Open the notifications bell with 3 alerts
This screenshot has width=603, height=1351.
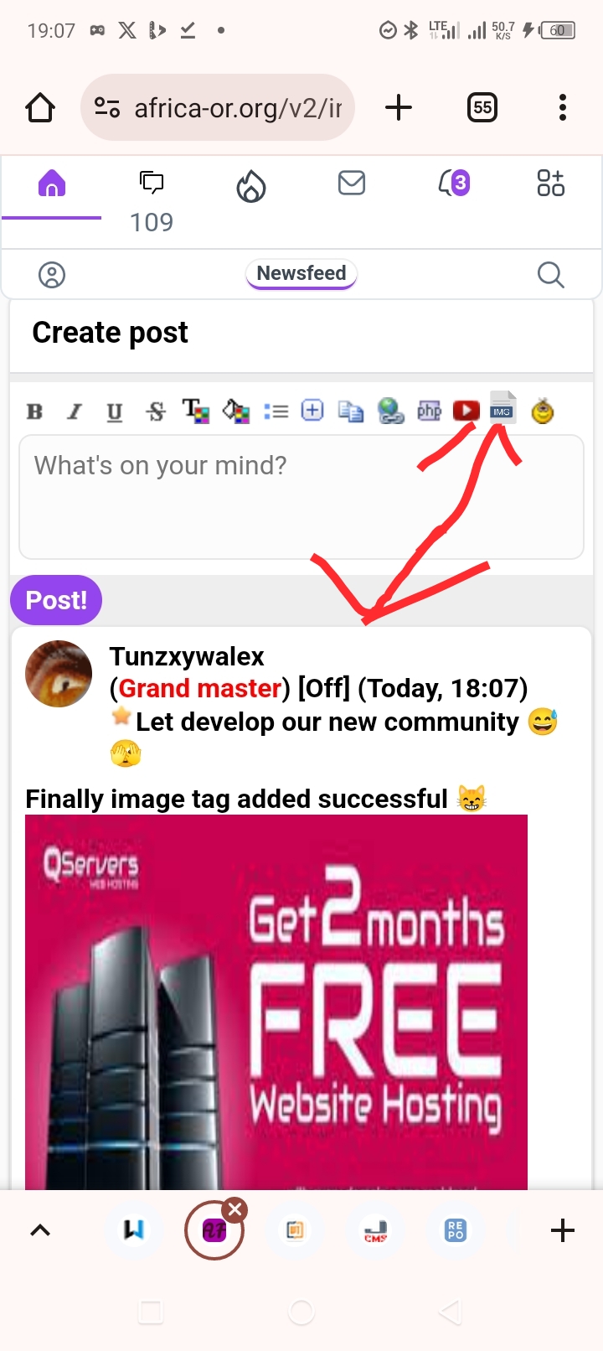point(454,183)
